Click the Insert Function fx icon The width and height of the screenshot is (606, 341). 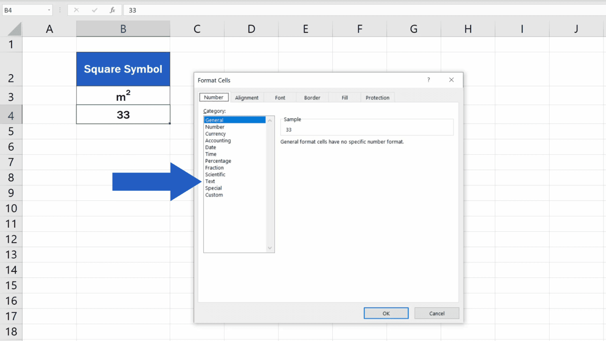click(x=112, y=10)
